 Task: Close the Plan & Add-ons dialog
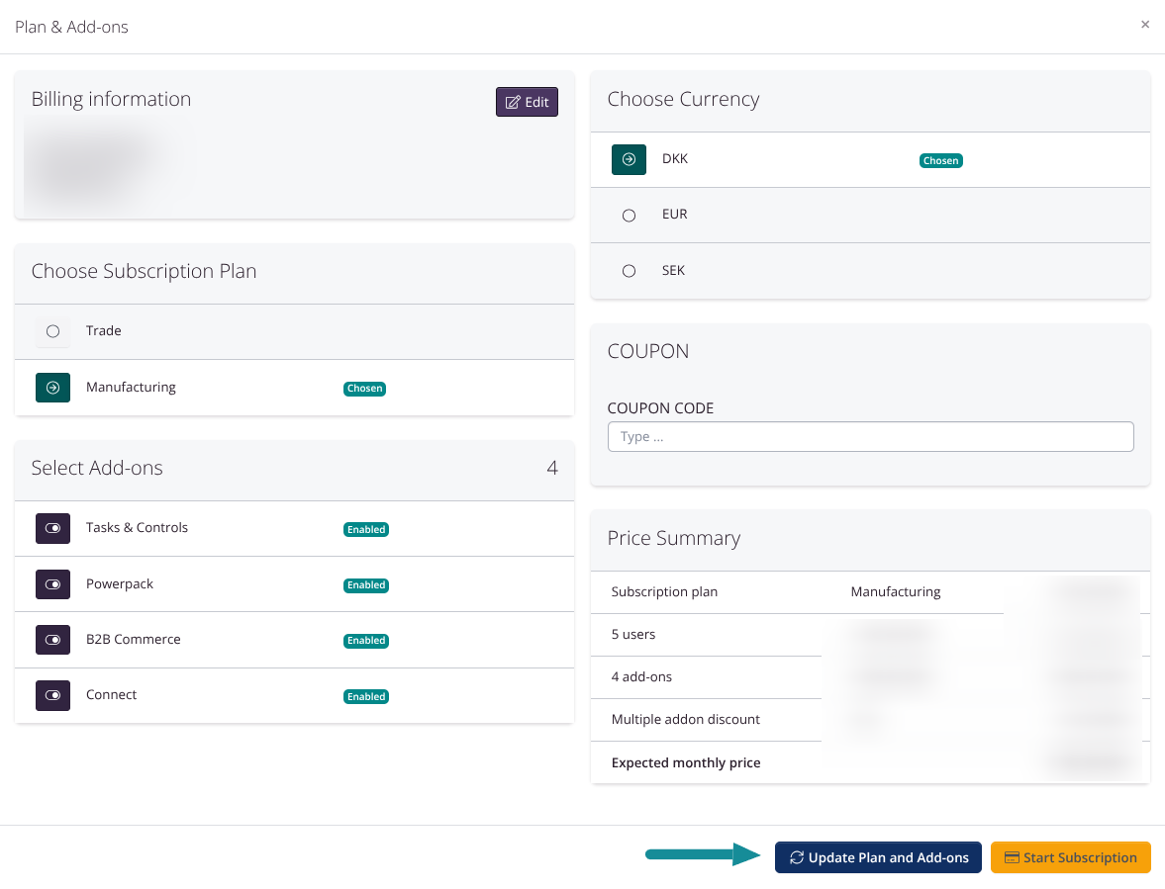1145,25
